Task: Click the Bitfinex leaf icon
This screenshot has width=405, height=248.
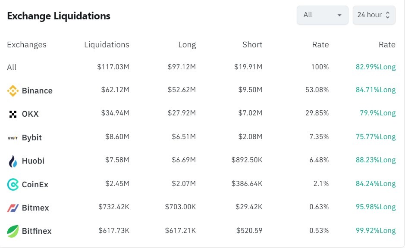Action: click(x=13, y=231)
